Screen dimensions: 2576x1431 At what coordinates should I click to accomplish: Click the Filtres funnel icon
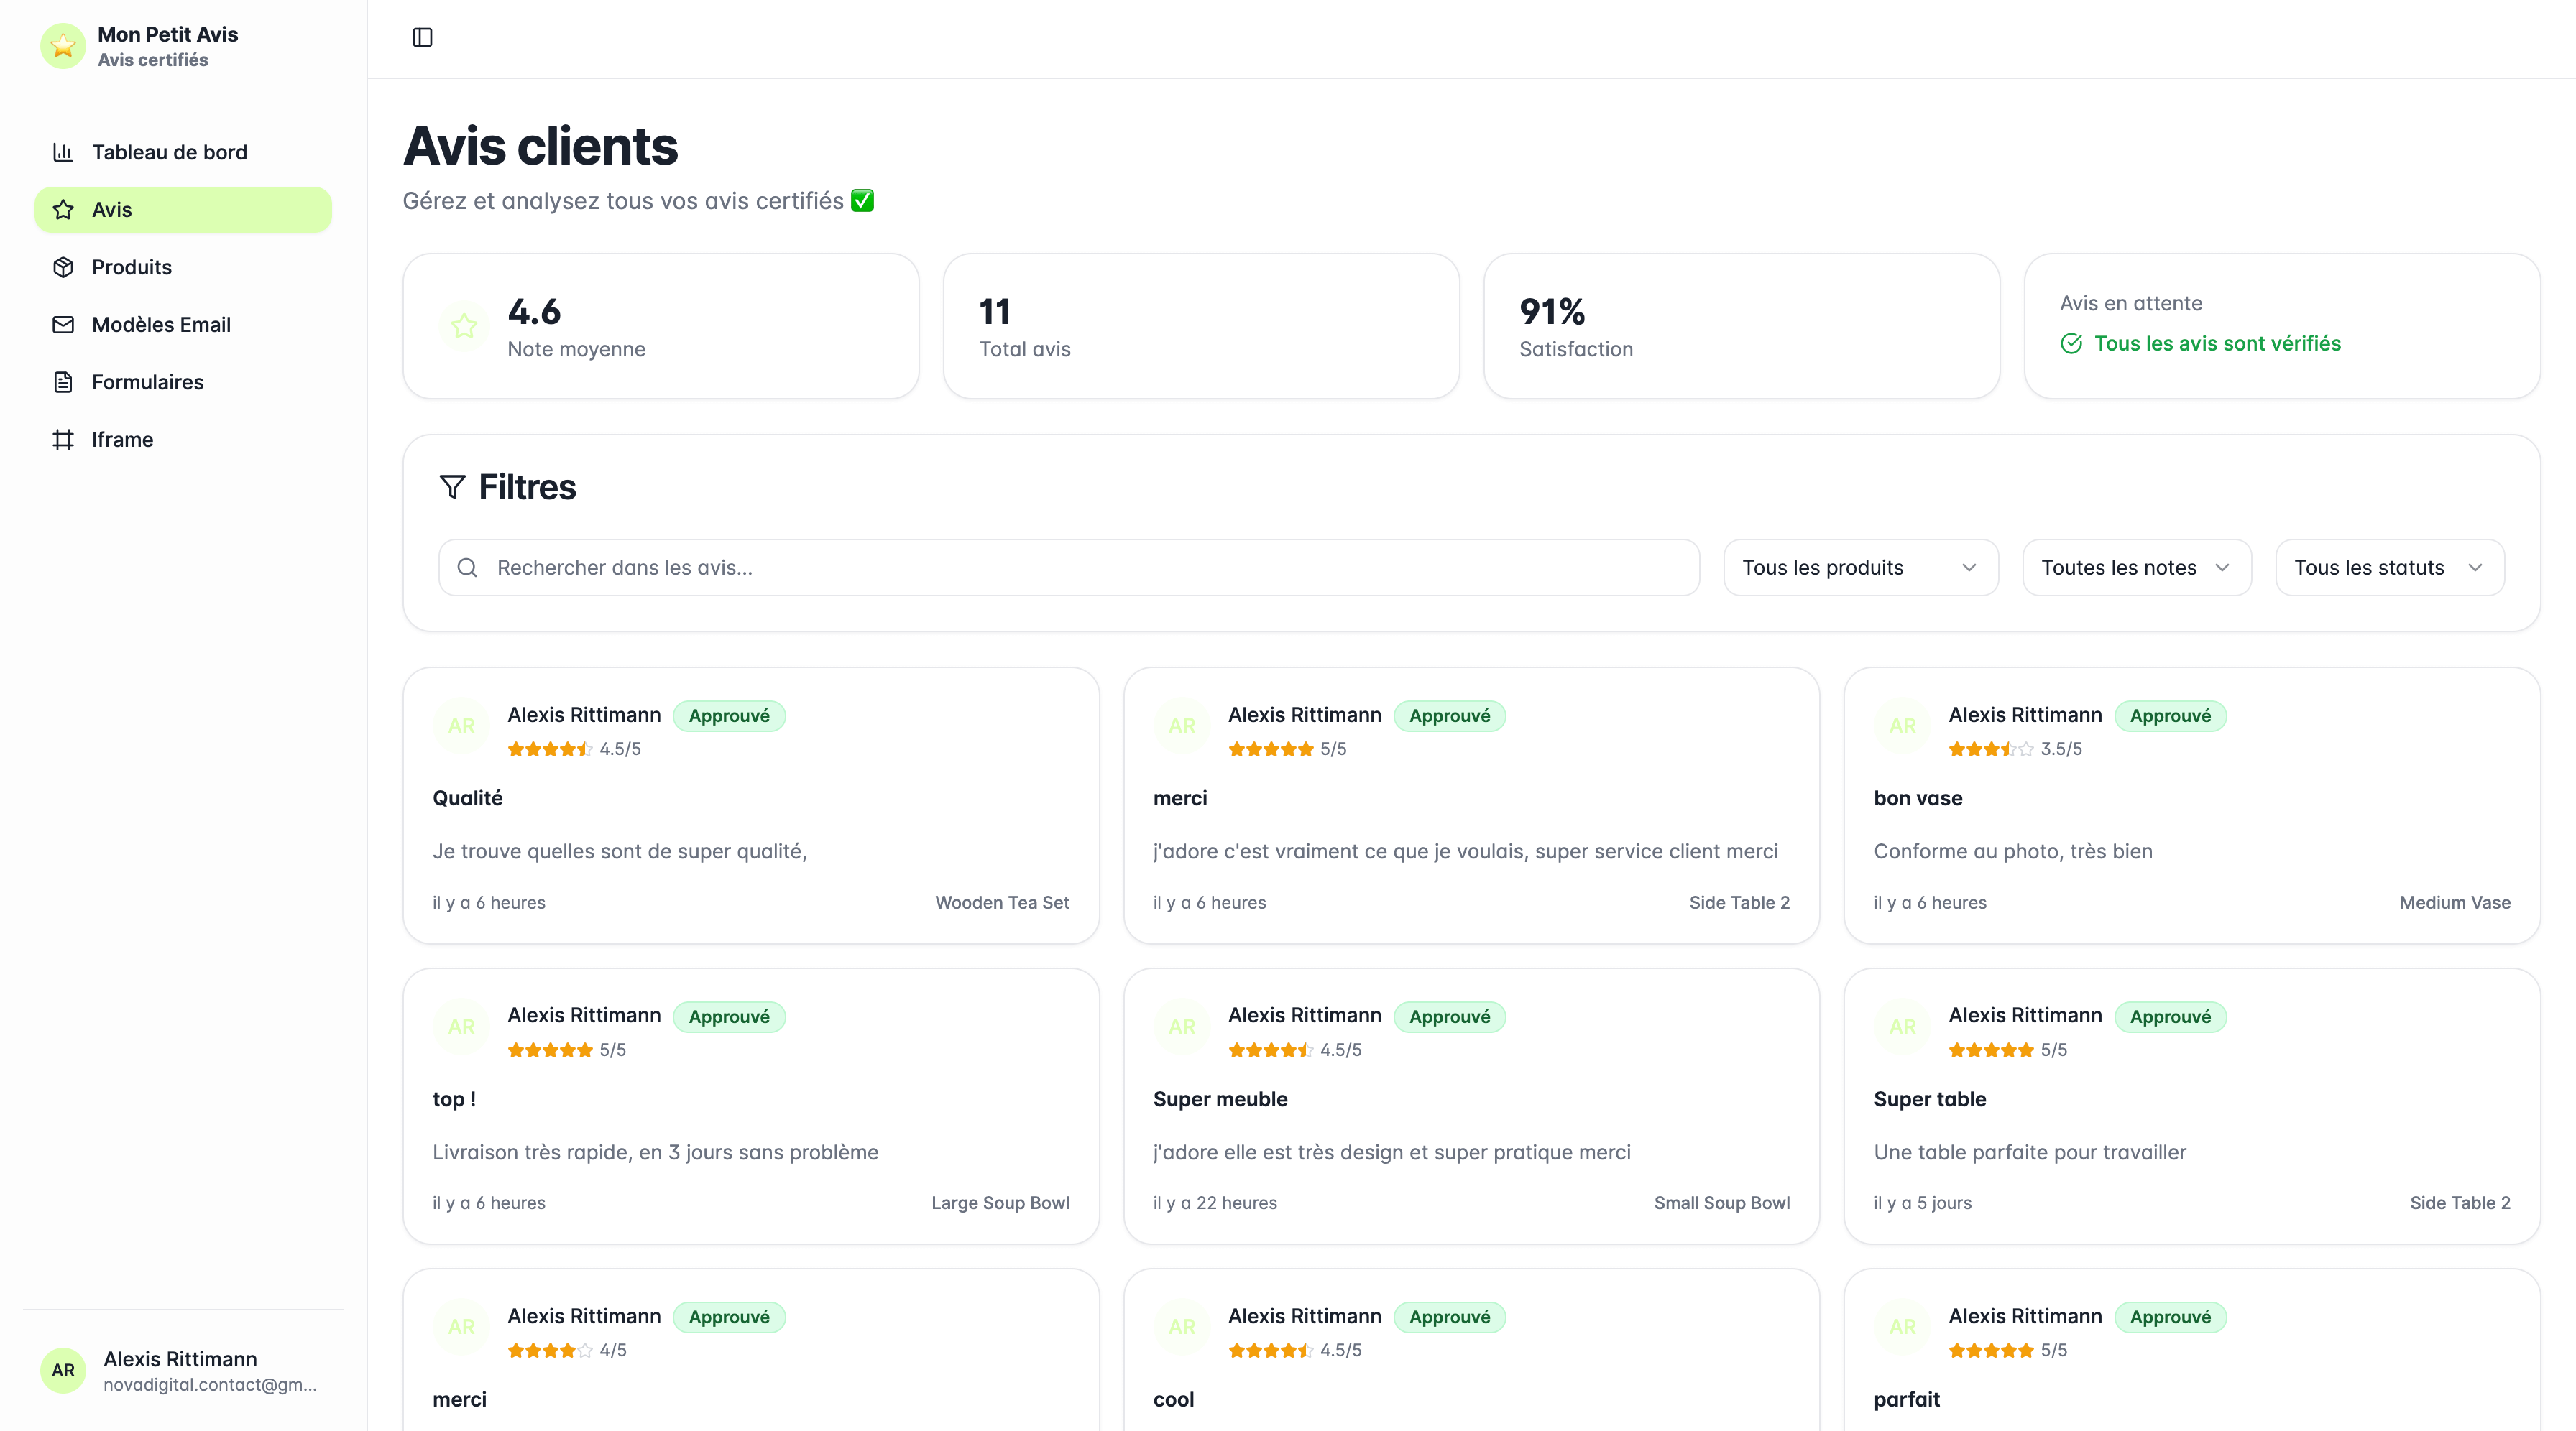pyautogui.click(x=452, y=486)
